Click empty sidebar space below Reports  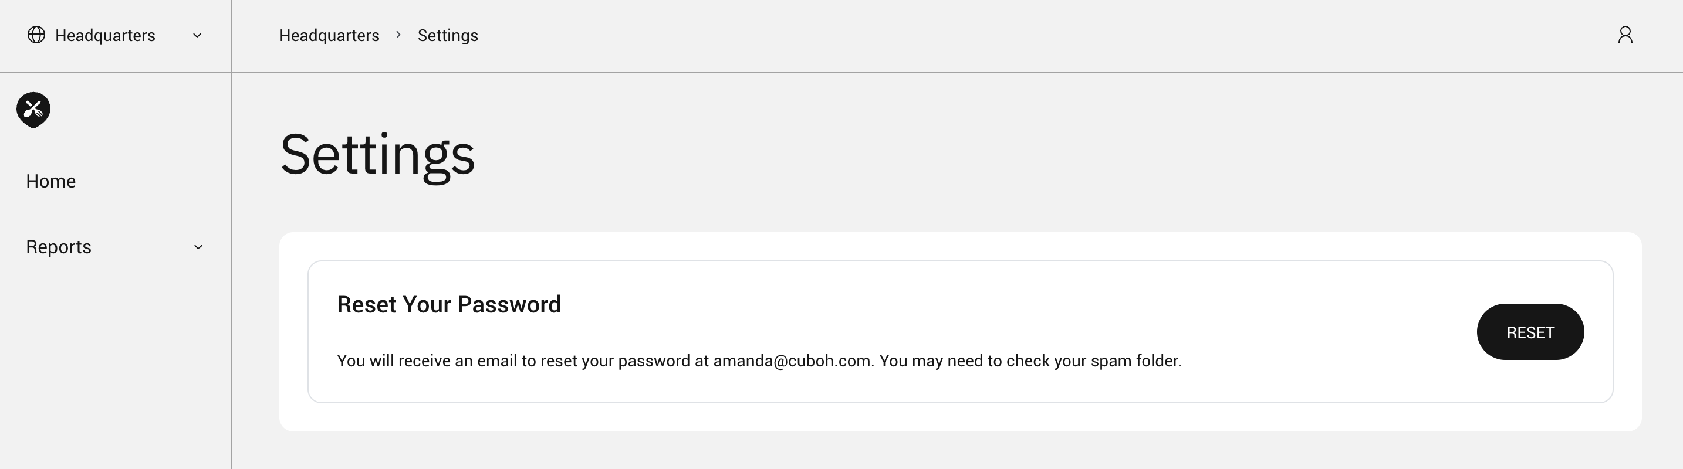pos(115,365)
